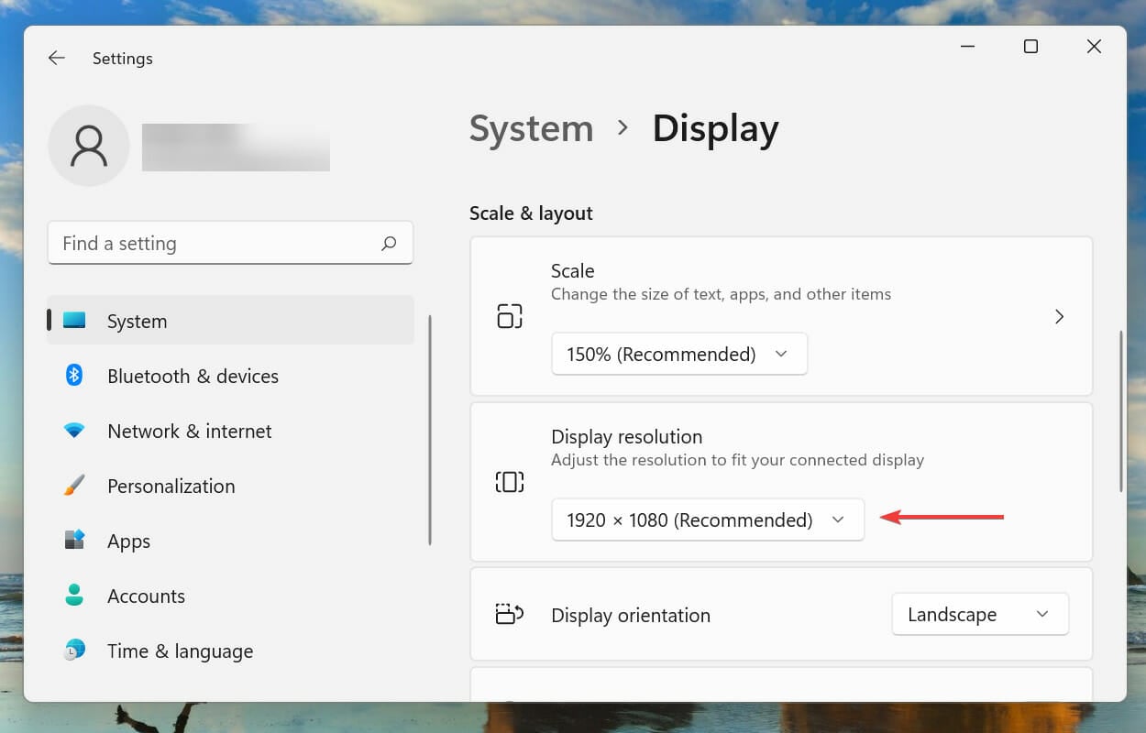The image size is (1146, 733).
Task: Open Network & internet settings
Action: (189, 431)
